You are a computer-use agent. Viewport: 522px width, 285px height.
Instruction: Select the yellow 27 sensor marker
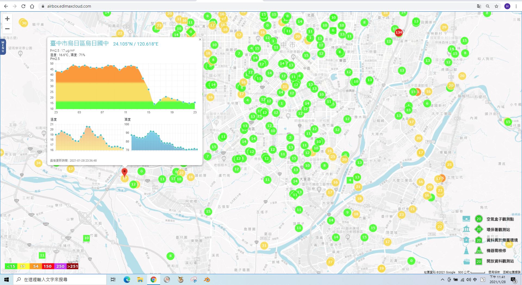(330, 262)
